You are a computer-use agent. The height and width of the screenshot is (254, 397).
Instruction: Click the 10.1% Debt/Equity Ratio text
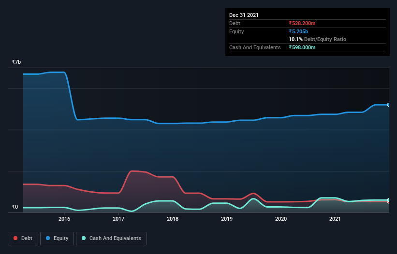coord(318,39)
